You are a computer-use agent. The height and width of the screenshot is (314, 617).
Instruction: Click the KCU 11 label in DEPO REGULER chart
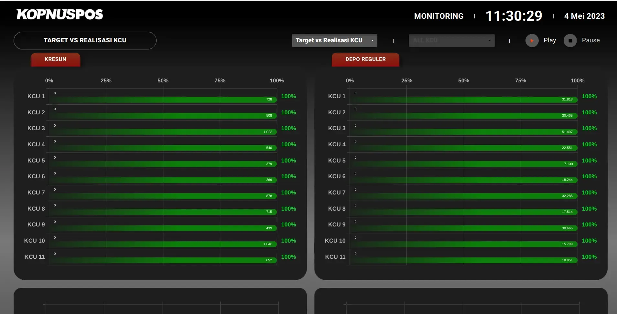click(335, 257)
